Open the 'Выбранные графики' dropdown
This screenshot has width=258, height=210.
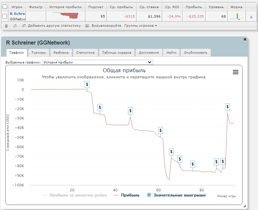pos(97,62)
